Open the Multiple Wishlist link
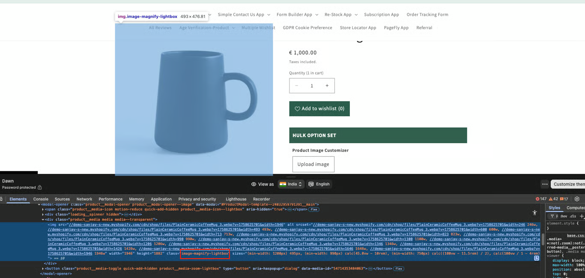The image size is (585, 278). pos(258,28)
